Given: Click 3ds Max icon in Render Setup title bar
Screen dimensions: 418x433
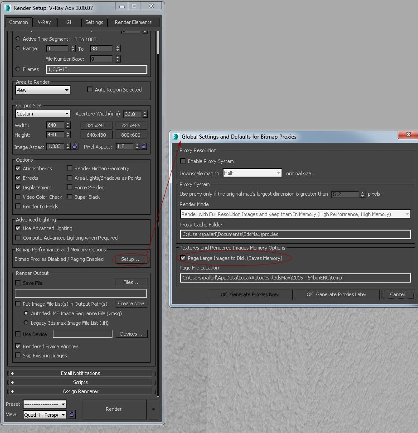Looking at the screenshot, I should [x=8, y=8].
